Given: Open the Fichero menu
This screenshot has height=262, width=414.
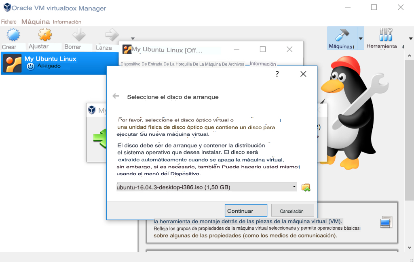Looking at the screenshot, I should 9,22.
